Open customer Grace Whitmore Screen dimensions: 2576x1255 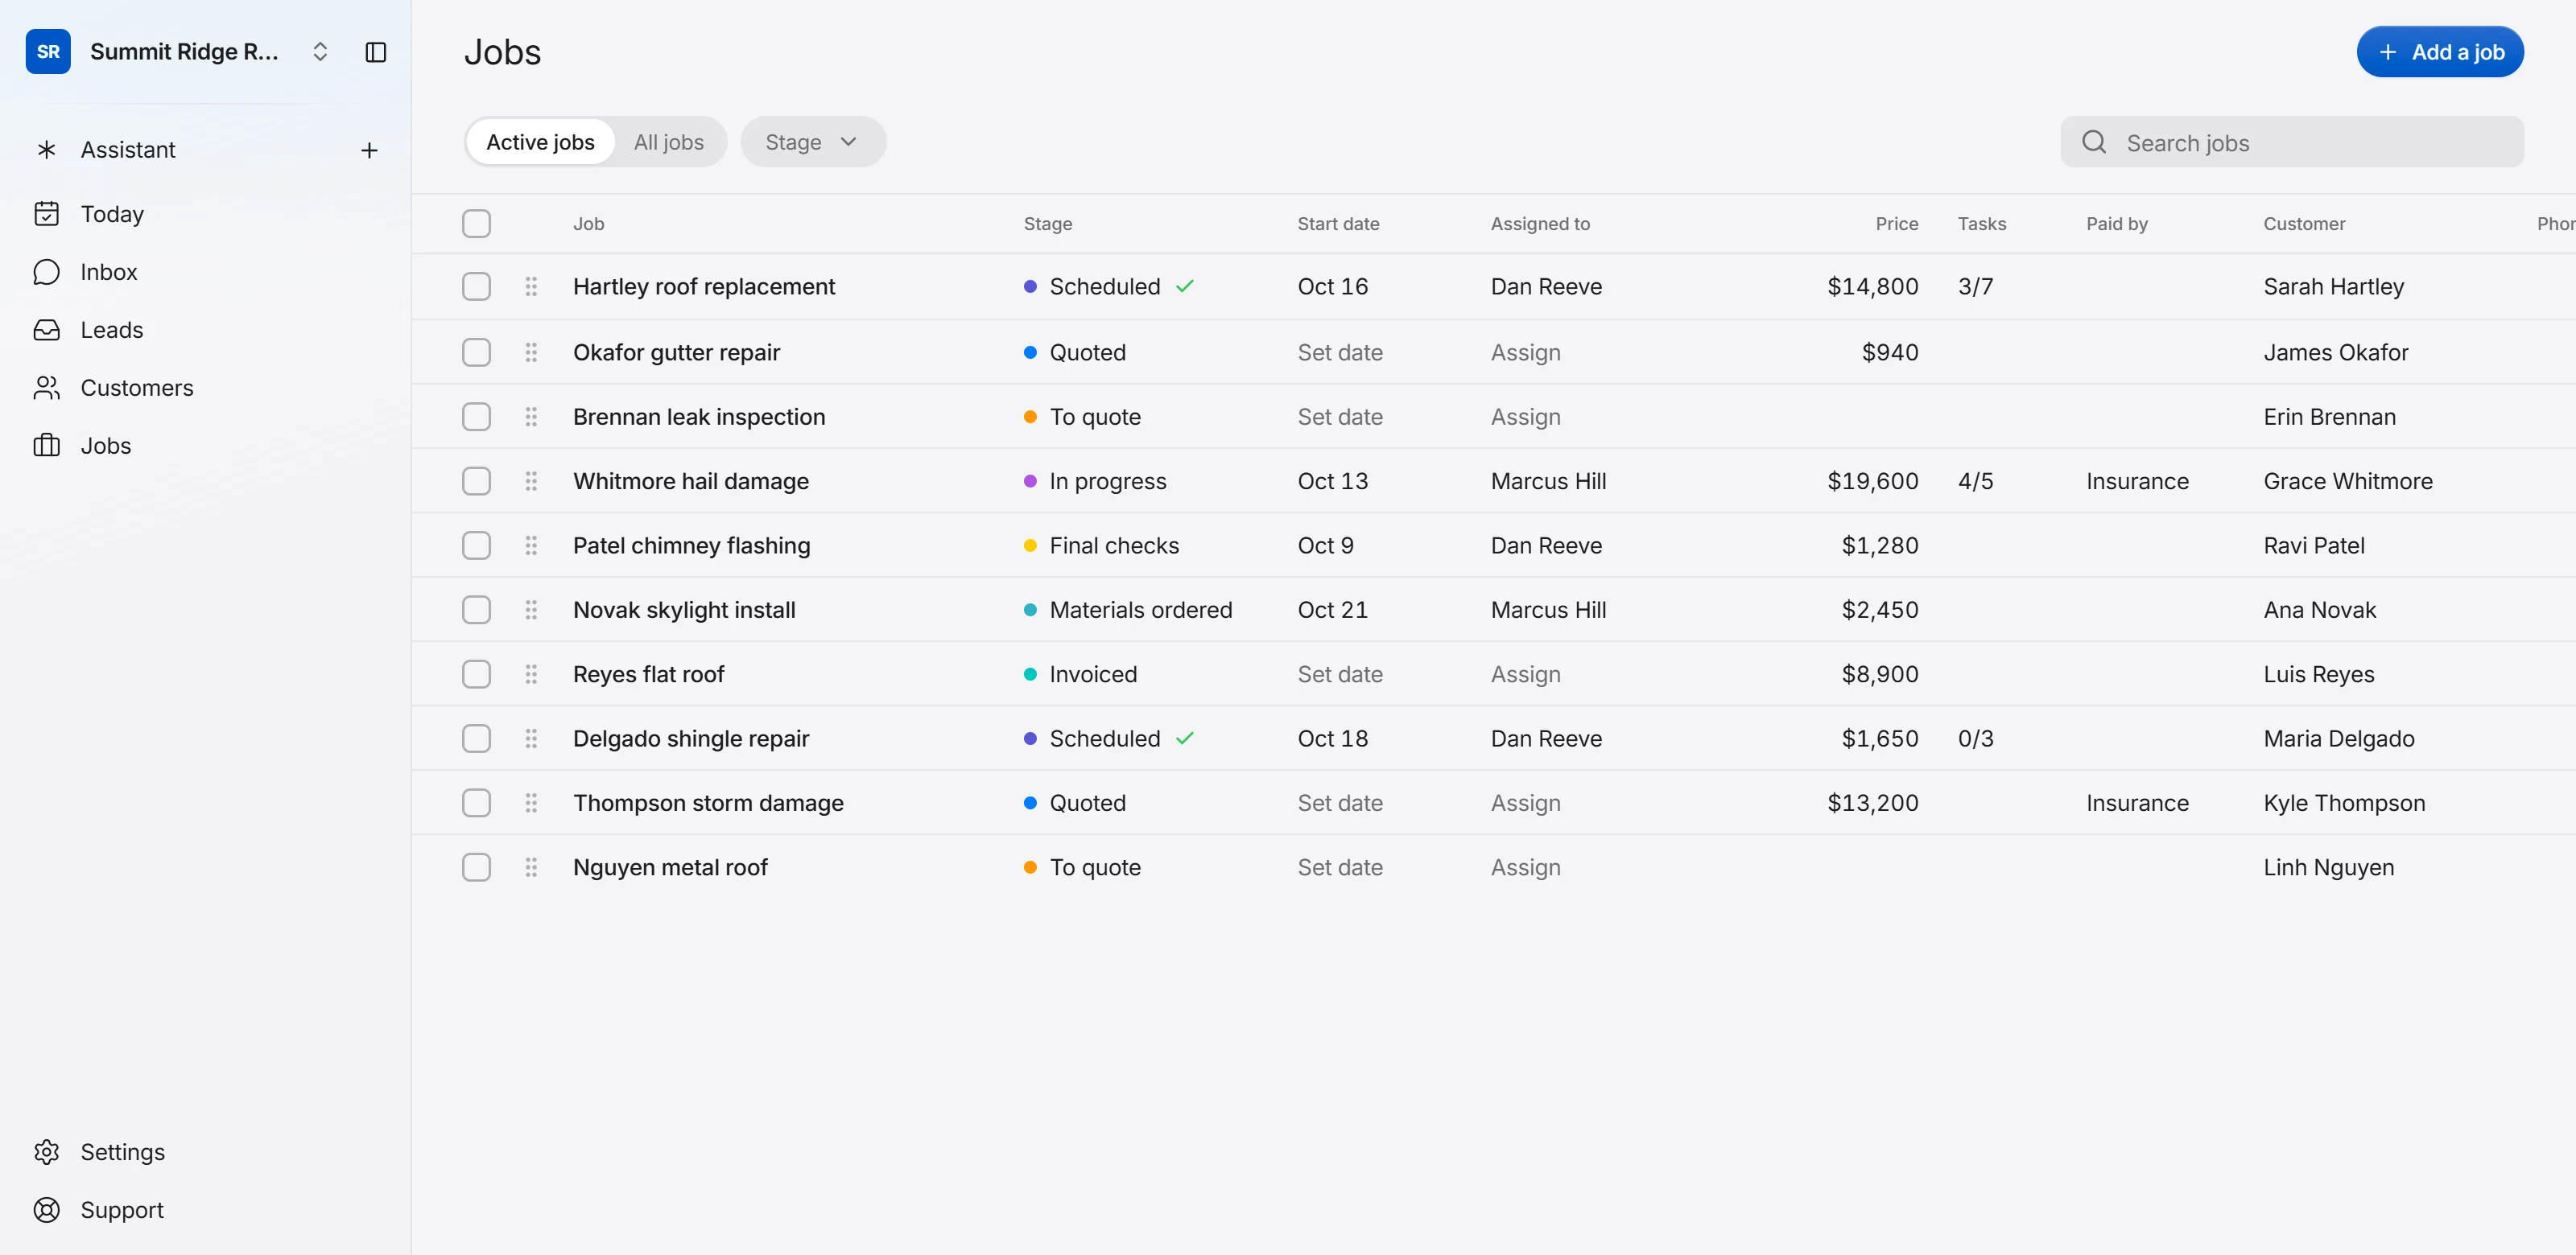(x=2348, y=482)
